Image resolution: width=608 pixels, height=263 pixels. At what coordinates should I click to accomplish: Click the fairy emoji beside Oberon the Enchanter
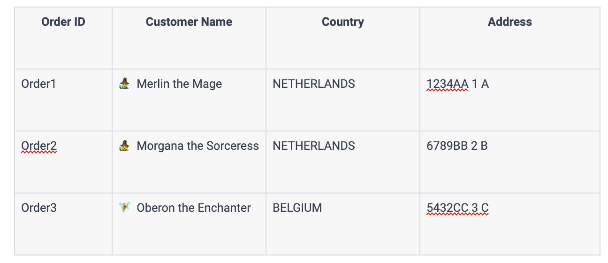124,208
